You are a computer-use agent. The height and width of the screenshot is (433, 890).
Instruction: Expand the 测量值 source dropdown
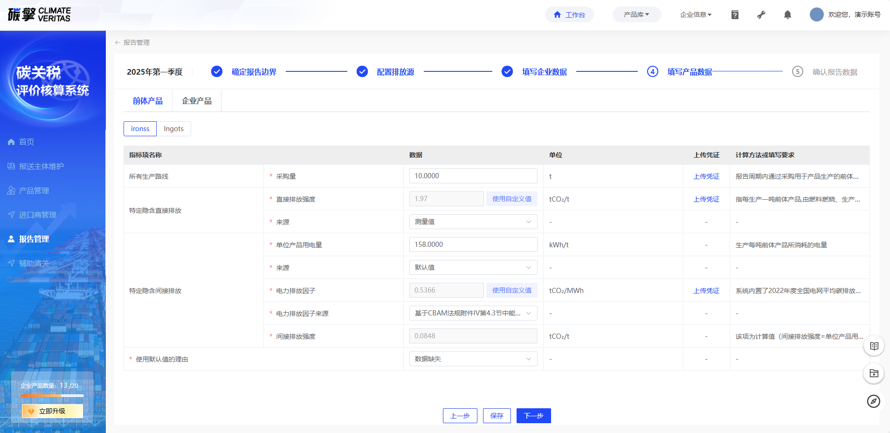[x=473, y=222]
